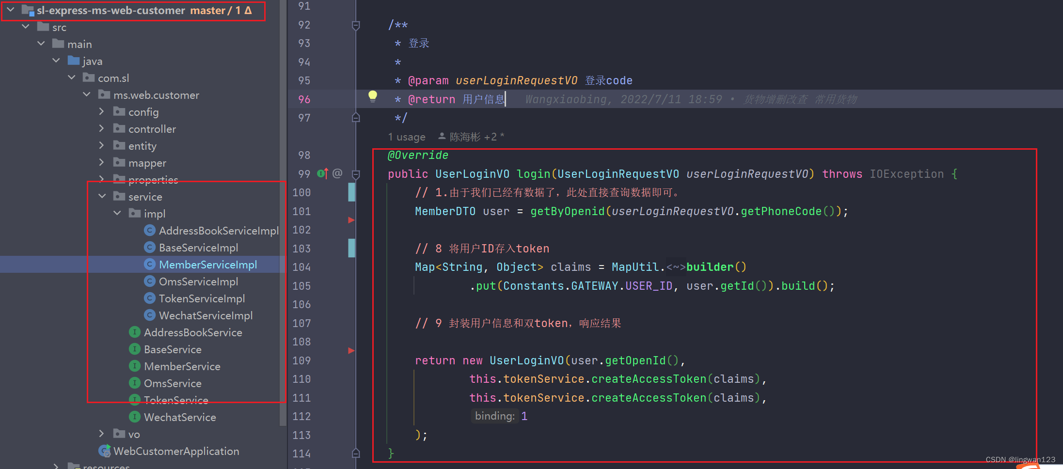Click the interface icon of OmsService
The width and height of the screenshot is (1063, 469).
(x=135, y=383)
